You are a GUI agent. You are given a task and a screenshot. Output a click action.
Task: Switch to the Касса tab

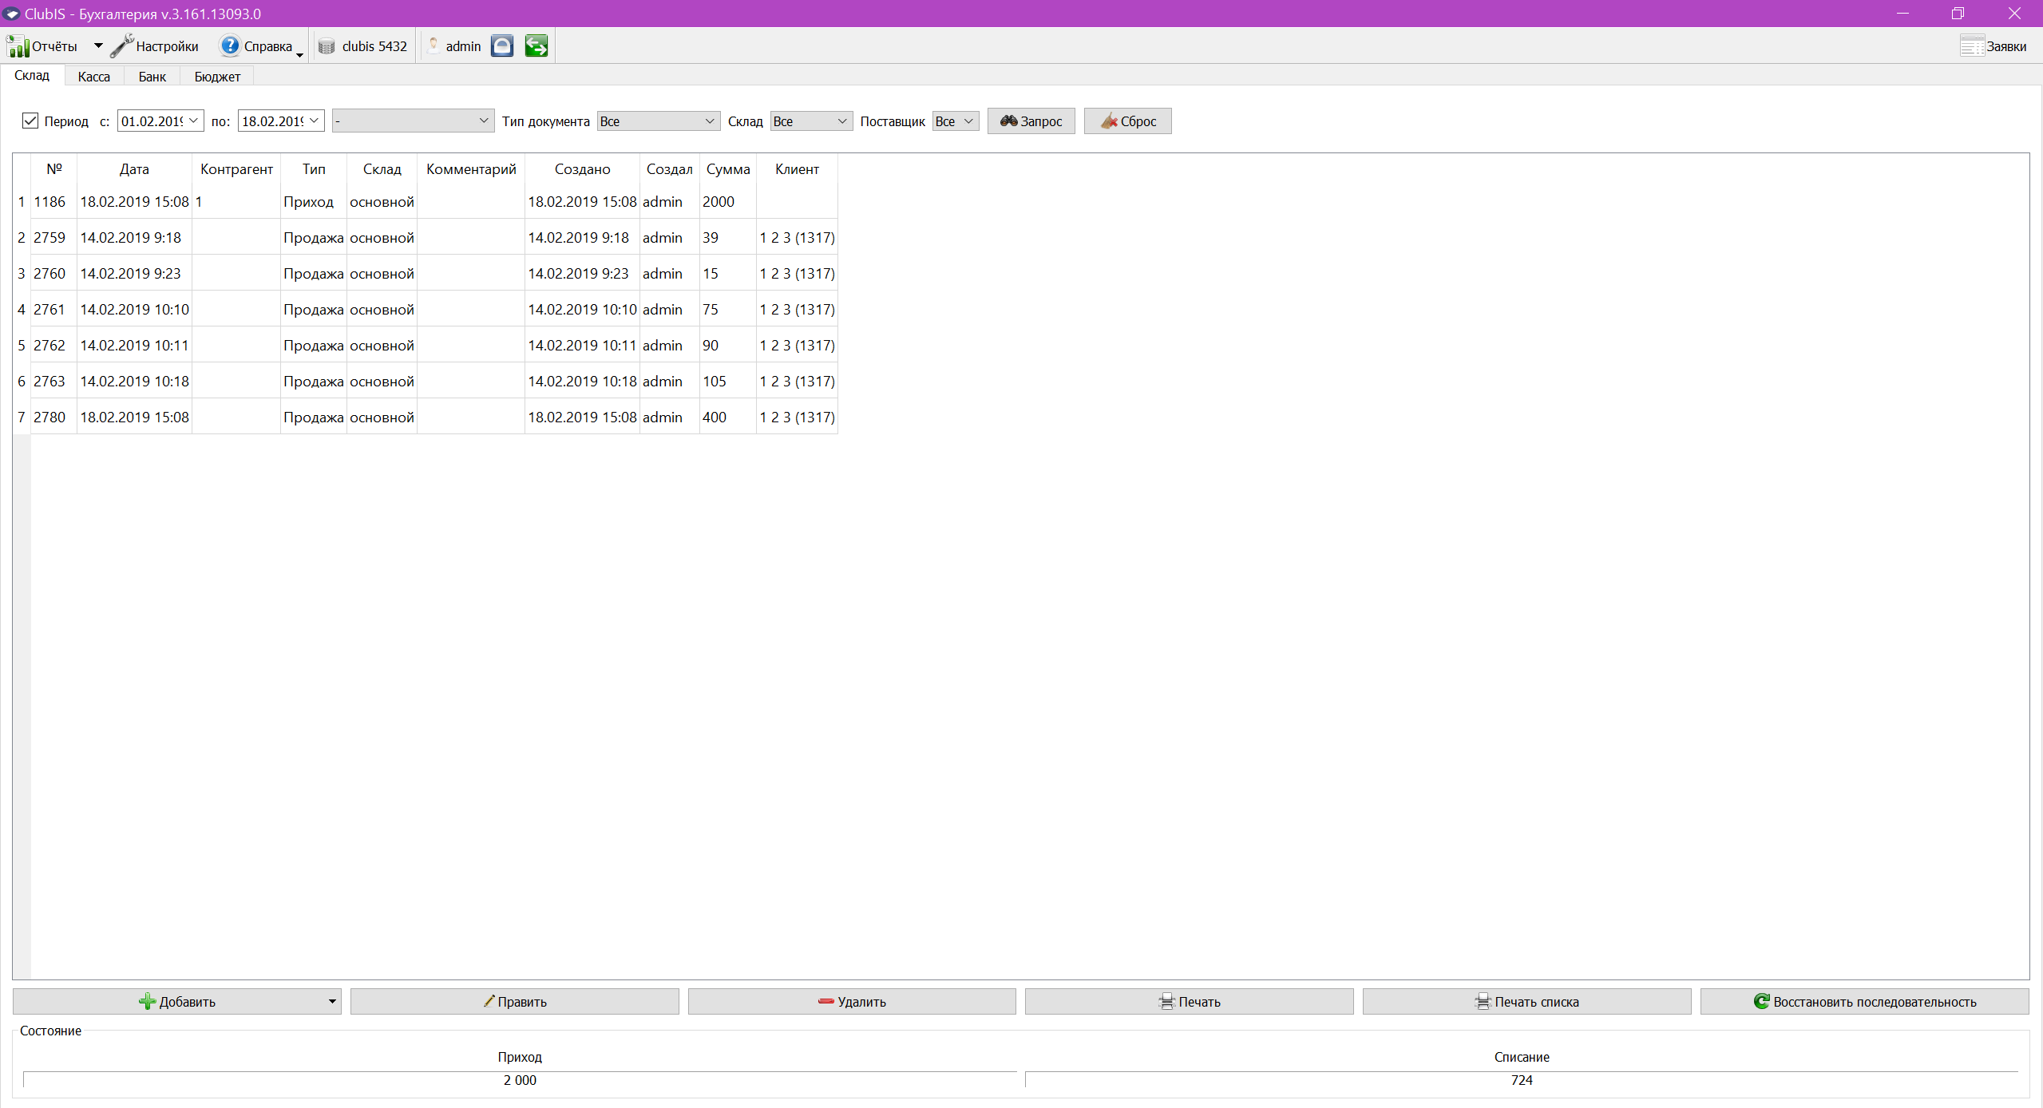tap(93, 76)
